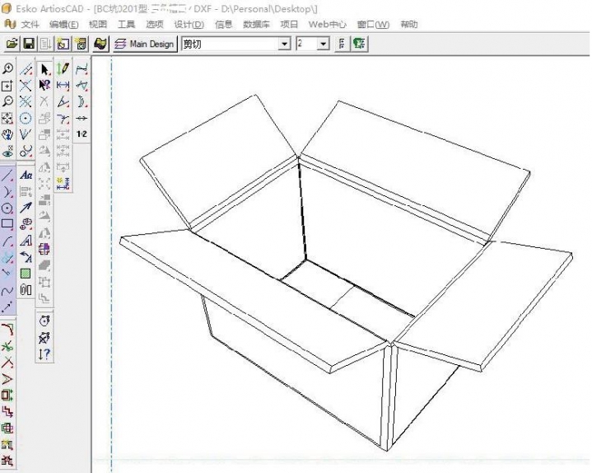The image size is (592, 473).
Task: Click the horizontal Distance dimension tool
Action: 63,85
